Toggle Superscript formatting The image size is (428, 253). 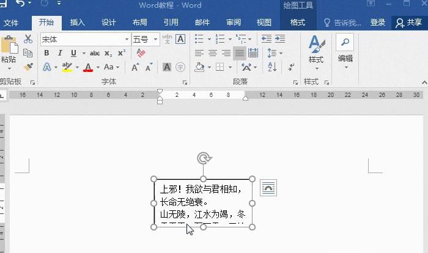[122, 53]
